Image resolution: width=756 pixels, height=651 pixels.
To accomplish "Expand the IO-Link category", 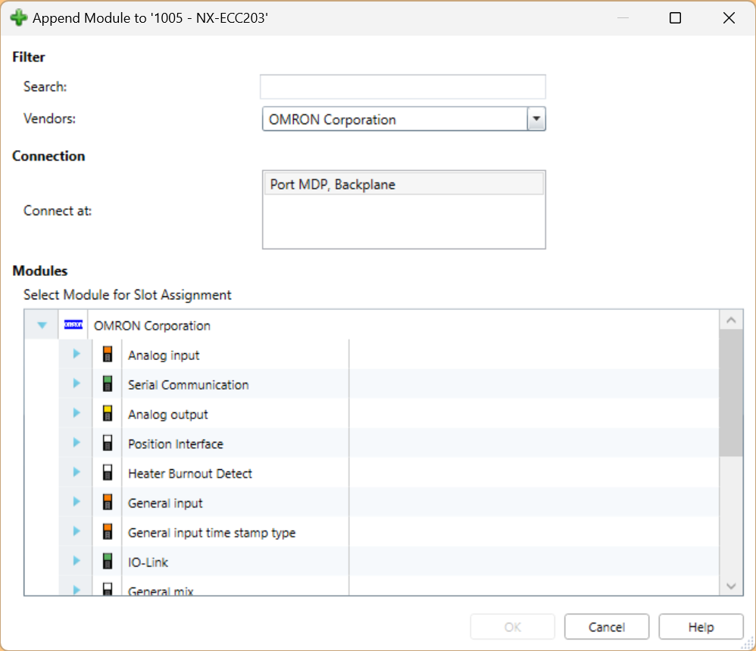I will [77, 561].
